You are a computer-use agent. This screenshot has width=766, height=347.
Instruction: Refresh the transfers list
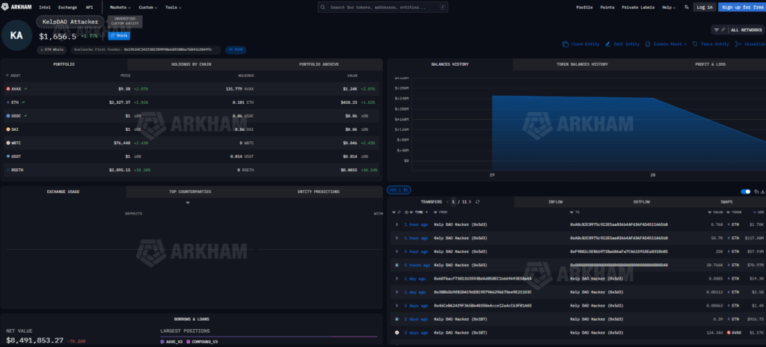tap(477, 202)
